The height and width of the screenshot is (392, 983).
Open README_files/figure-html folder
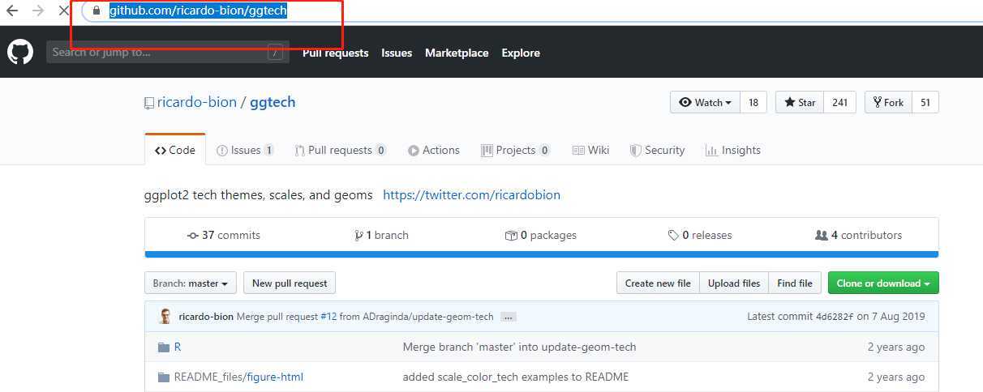pos(238,377)
